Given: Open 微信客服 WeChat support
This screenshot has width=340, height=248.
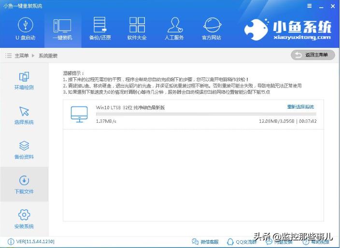Looking at the screenshot, I should click(x=205, y=242).
